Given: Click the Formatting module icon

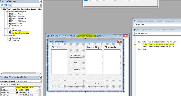Looking at the screenshot, I should [x=10, y=38].
